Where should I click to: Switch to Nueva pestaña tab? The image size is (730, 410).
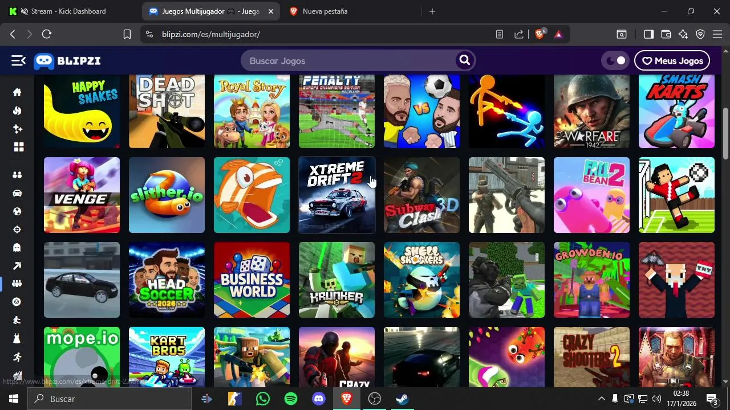325,11
